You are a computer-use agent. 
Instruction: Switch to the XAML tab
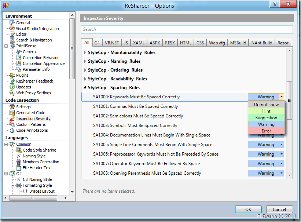(x=139, y=43)
